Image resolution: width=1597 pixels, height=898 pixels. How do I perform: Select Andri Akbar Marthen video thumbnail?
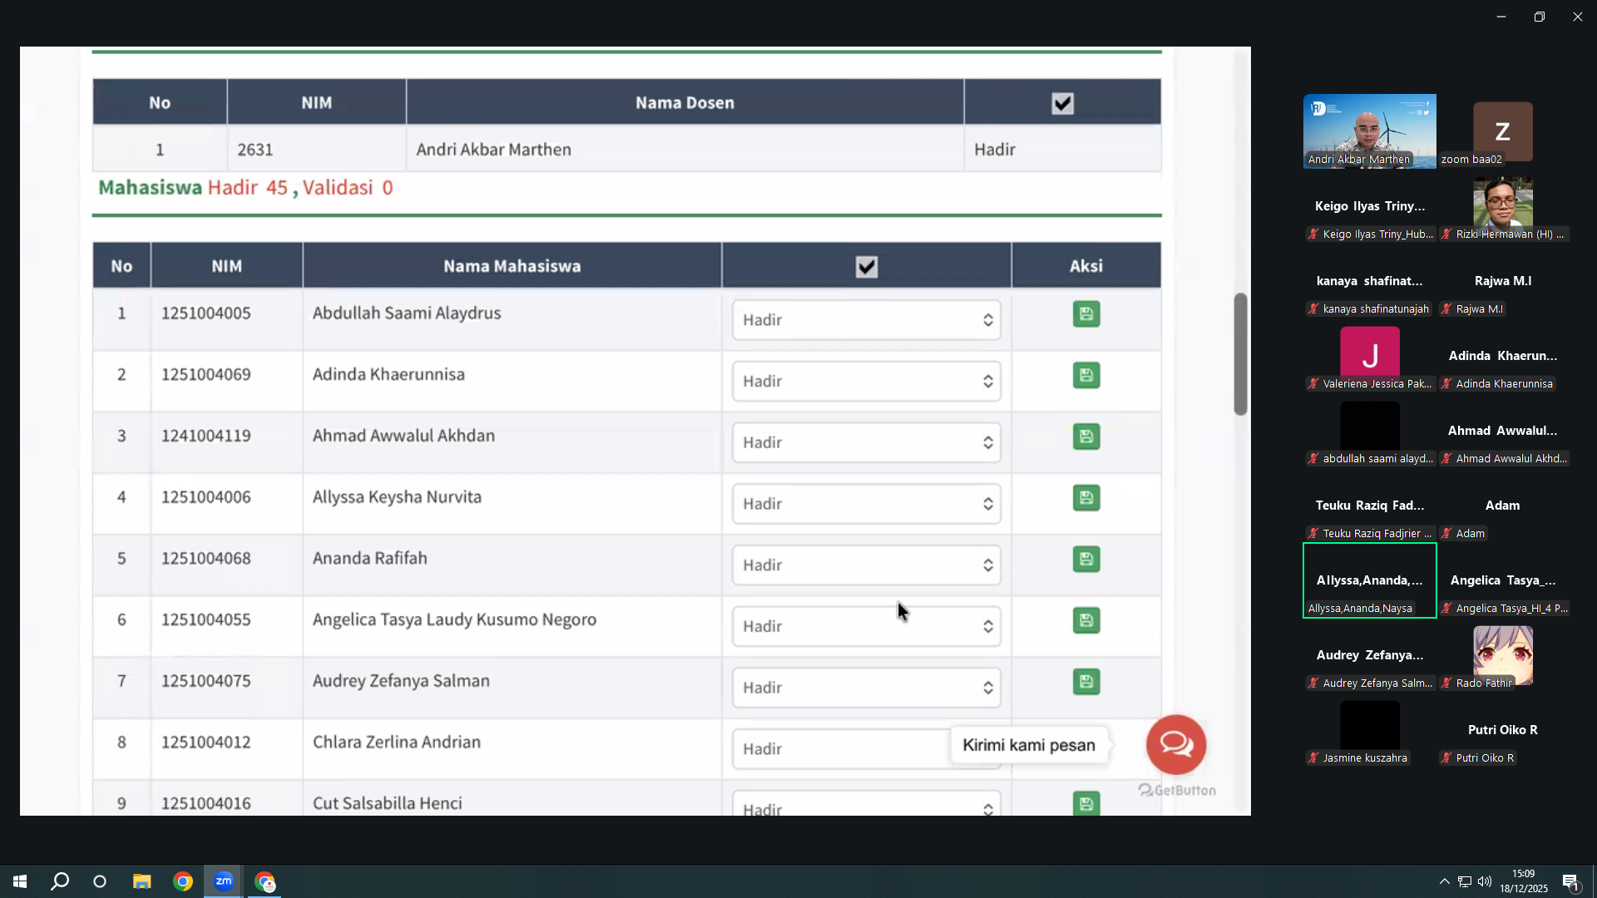click(x=1370, y=131)
